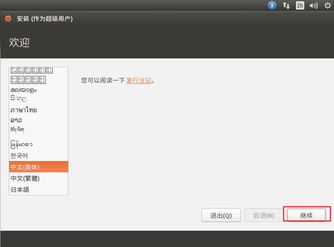Open the Zh input method indicator

[x=300, y=5]
